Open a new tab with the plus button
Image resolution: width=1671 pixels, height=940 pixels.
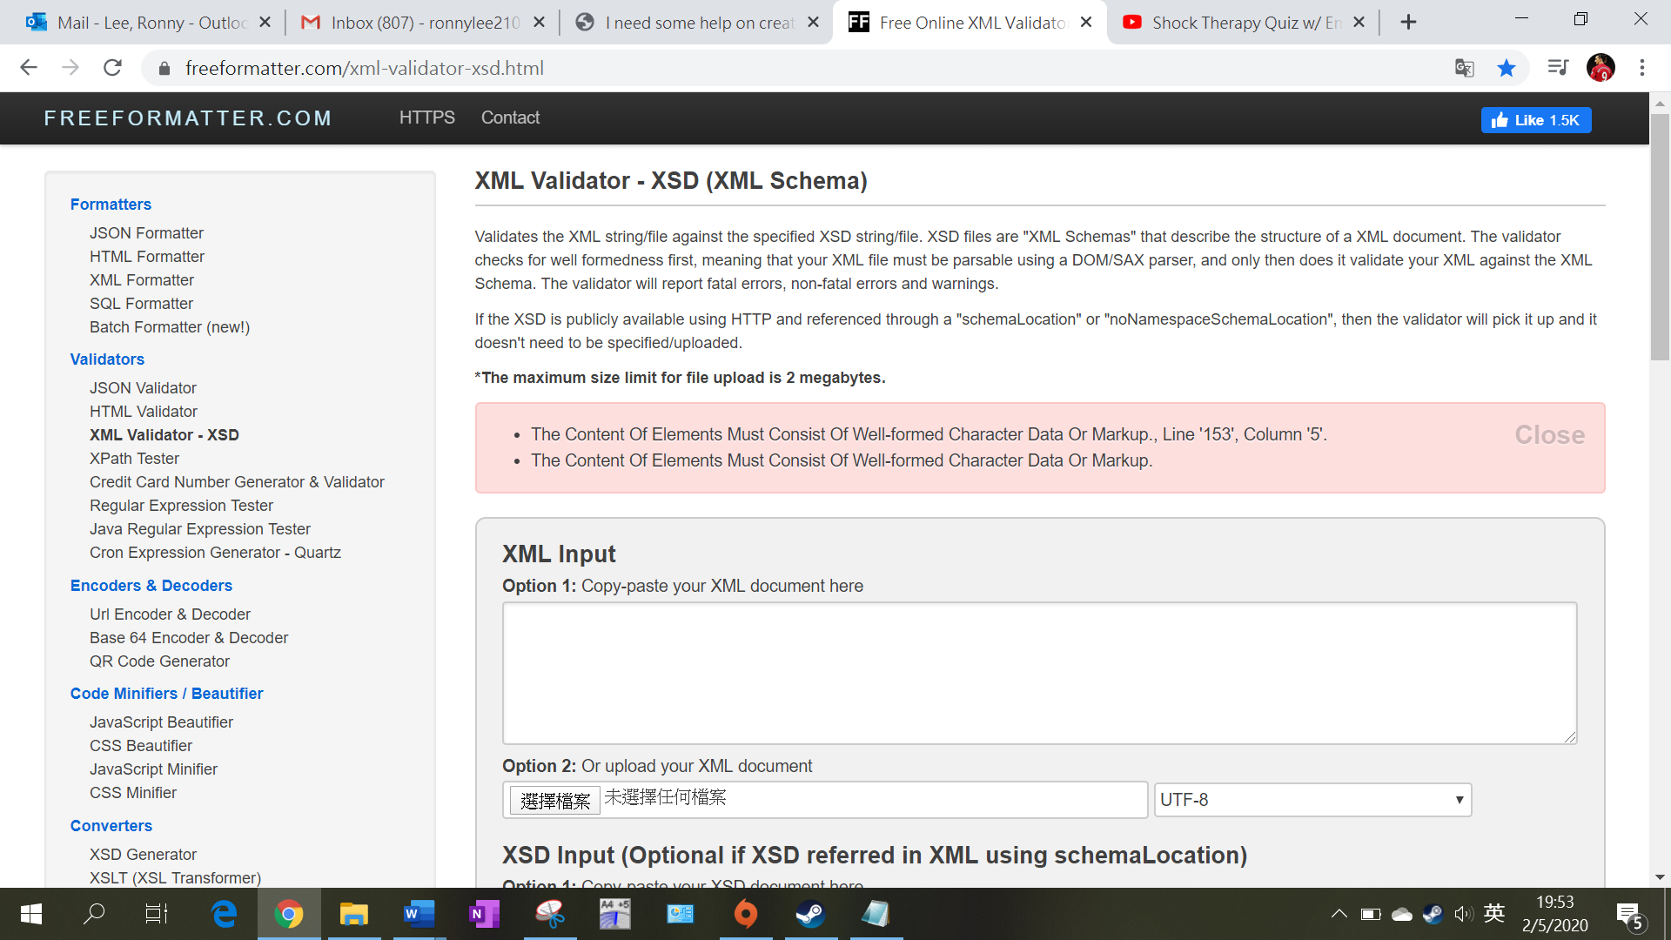[1408, 23]
